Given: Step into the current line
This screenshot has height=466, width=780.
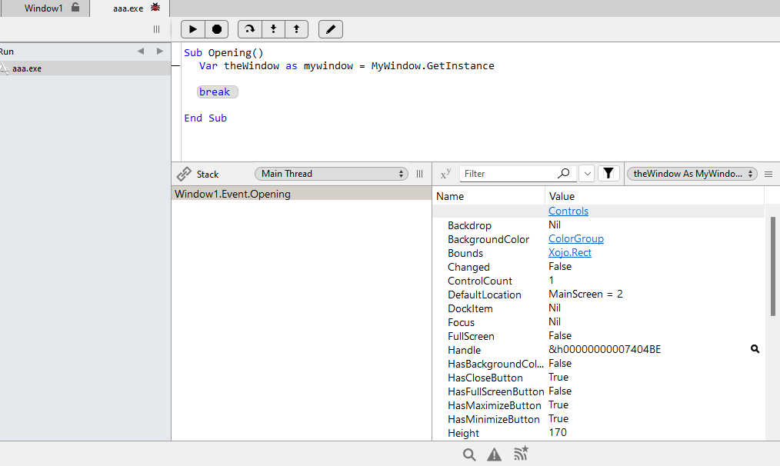Looking at the screenshot, I should click(273, 29).
